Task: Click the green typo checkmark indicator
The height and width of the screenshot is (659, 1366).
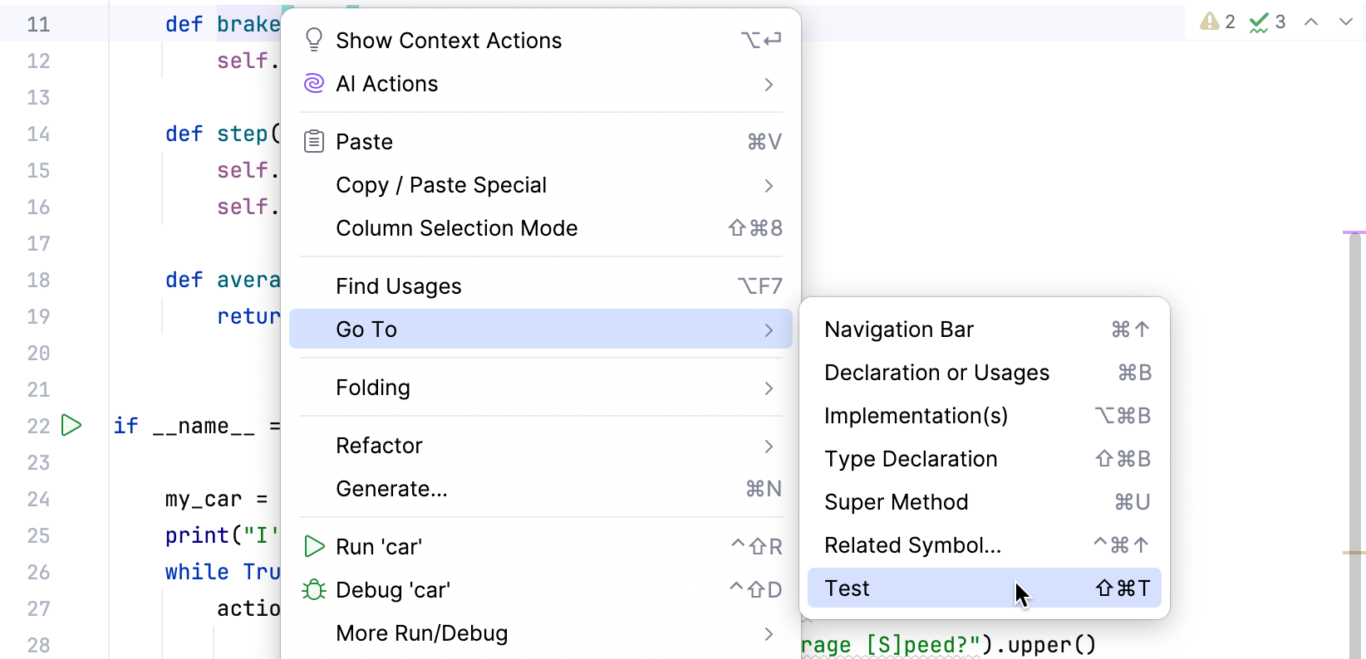Action: click(1259, 22)
